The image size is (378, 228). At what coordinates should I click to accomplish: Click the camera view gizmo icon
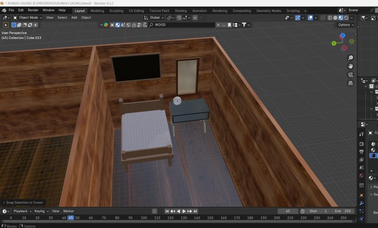pyautogui.click(x=350, y=74)
